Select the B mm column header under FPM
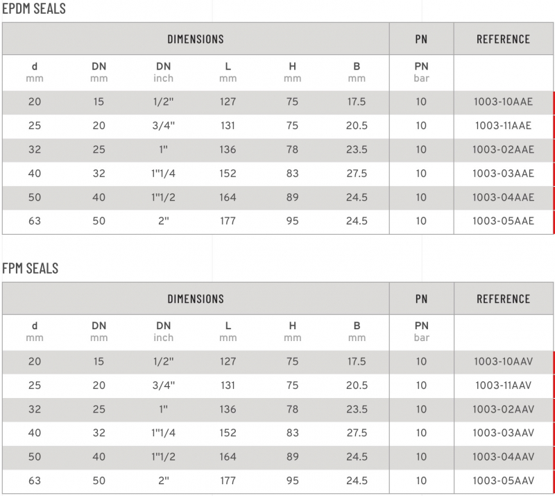555x496 pixels. (357, 331)
